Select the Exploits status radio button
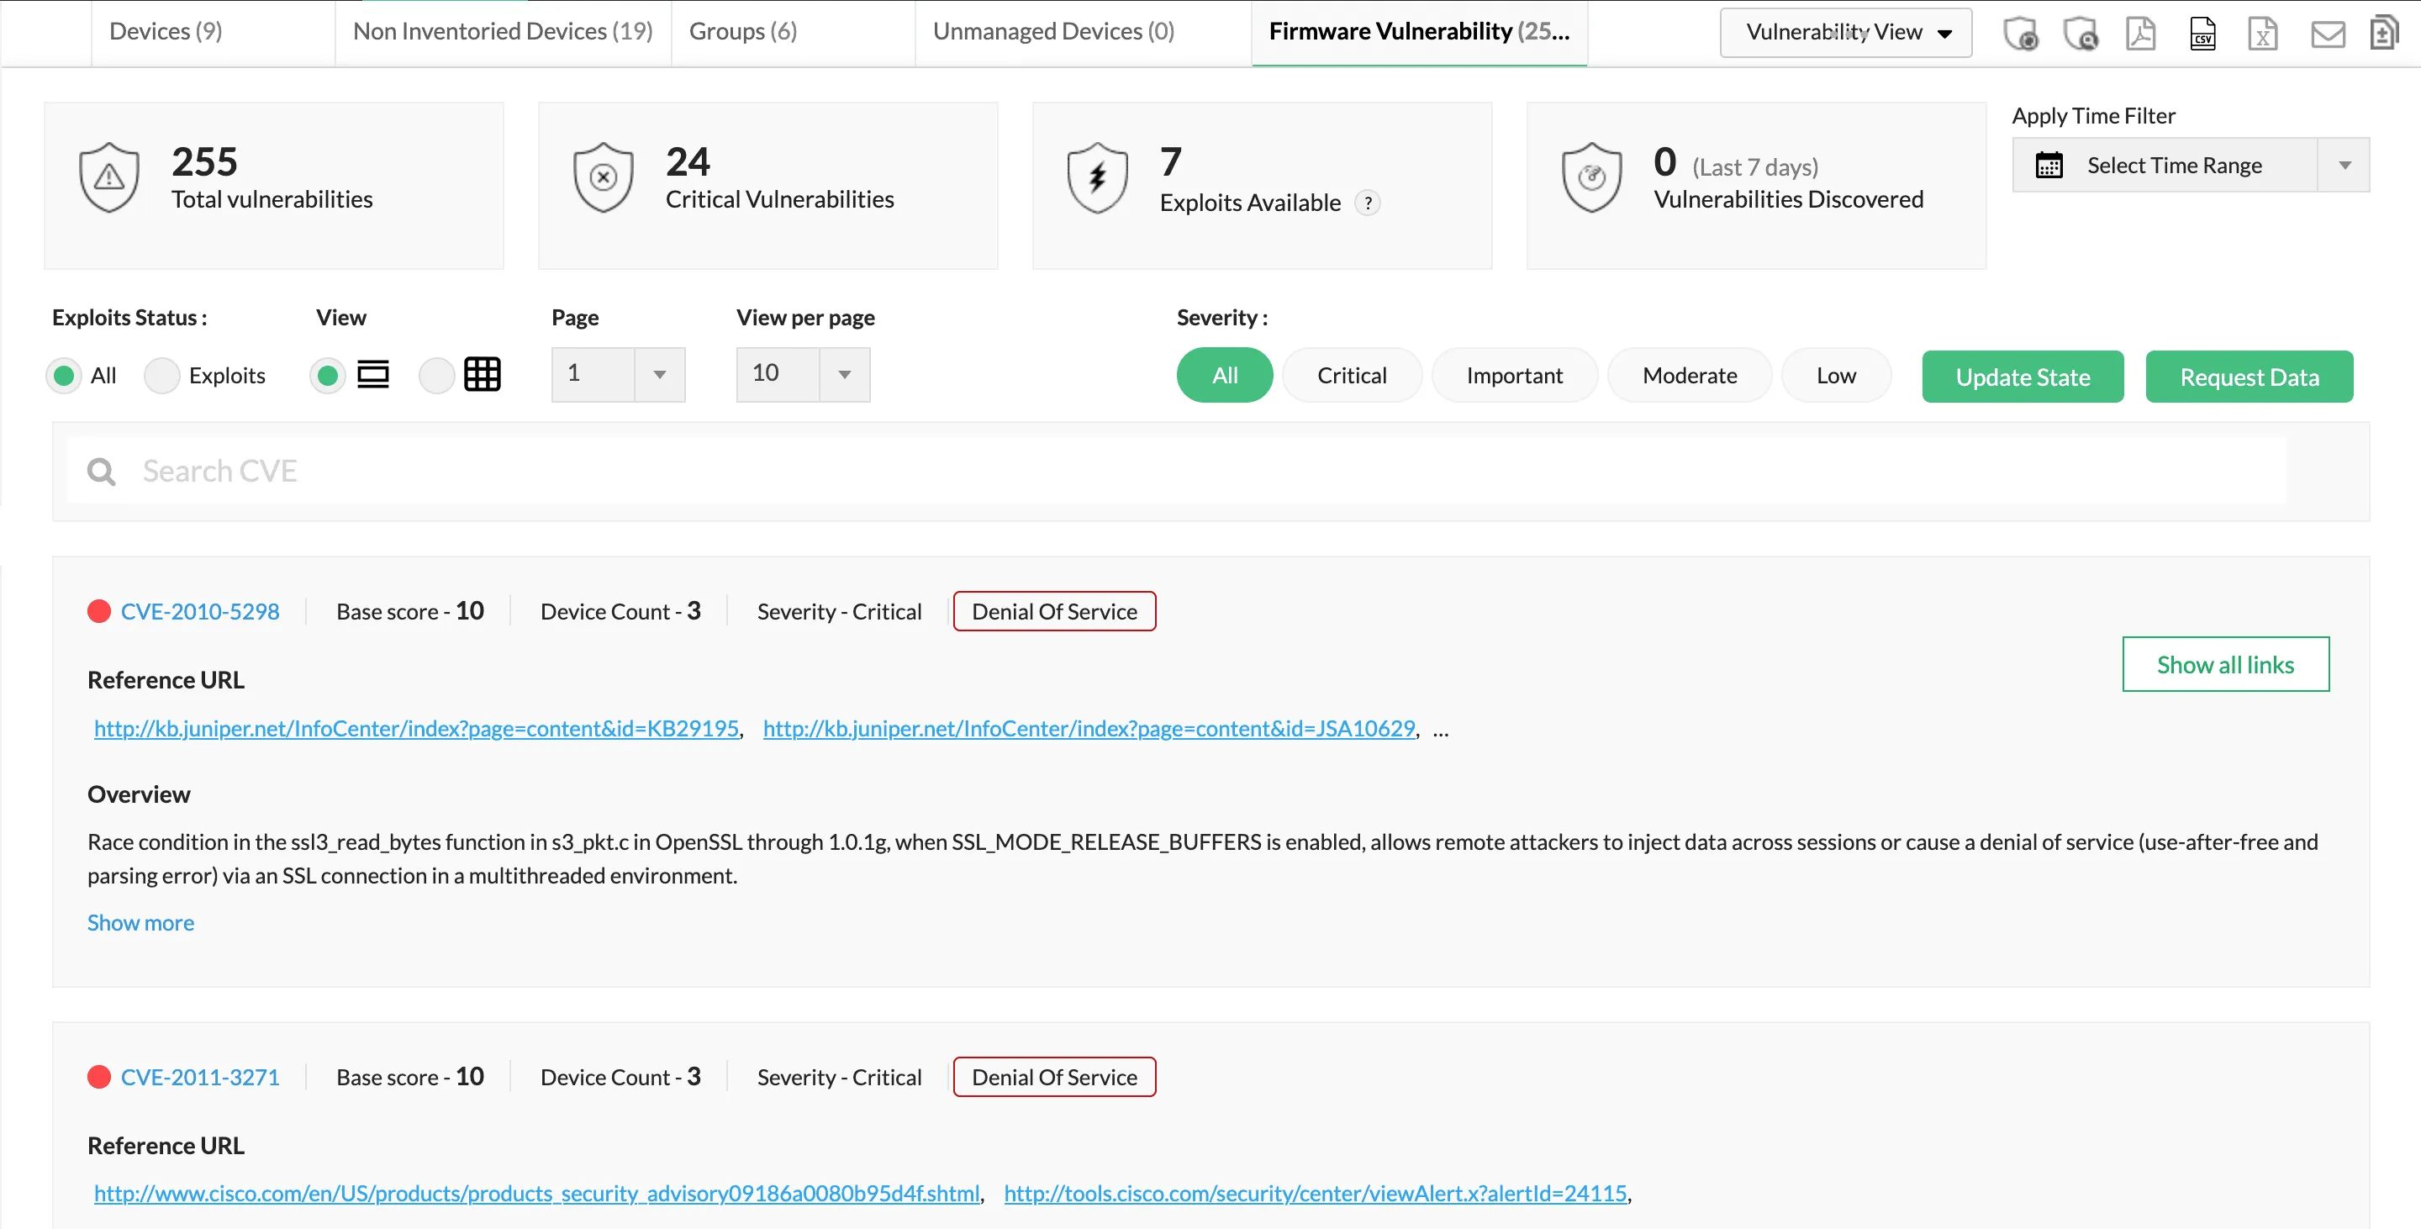Screen dimensions: 2421x1229 click(x=161, y=375)
